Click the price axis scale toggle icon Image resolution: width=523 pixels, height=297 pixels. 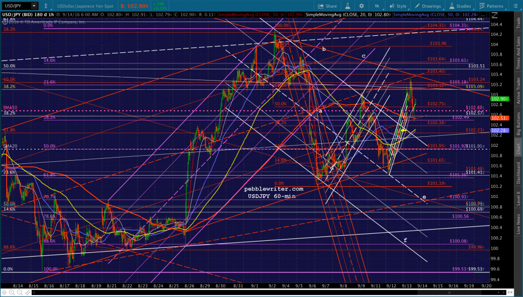click(x=494, y=15)
